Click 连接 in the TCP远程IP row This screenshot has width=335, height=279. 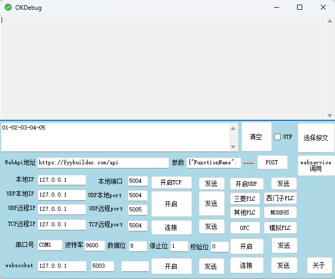(x=172, y=227)
